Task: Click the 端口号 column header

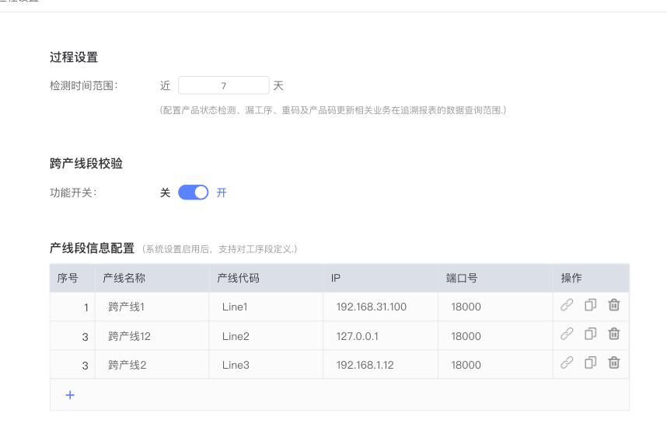Action: tap(462, 278)
